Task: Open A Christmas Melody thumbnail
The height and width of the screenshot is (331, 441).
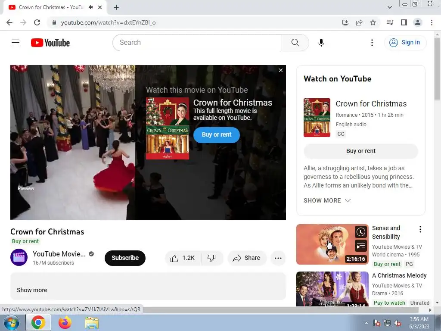Action: [x=332, y=289]
